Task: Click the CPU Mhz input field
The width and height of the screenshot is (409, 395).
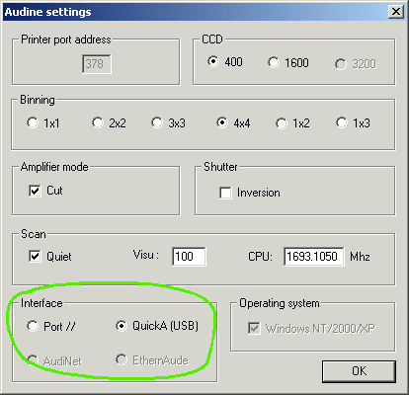Action: tap(313, 257)
